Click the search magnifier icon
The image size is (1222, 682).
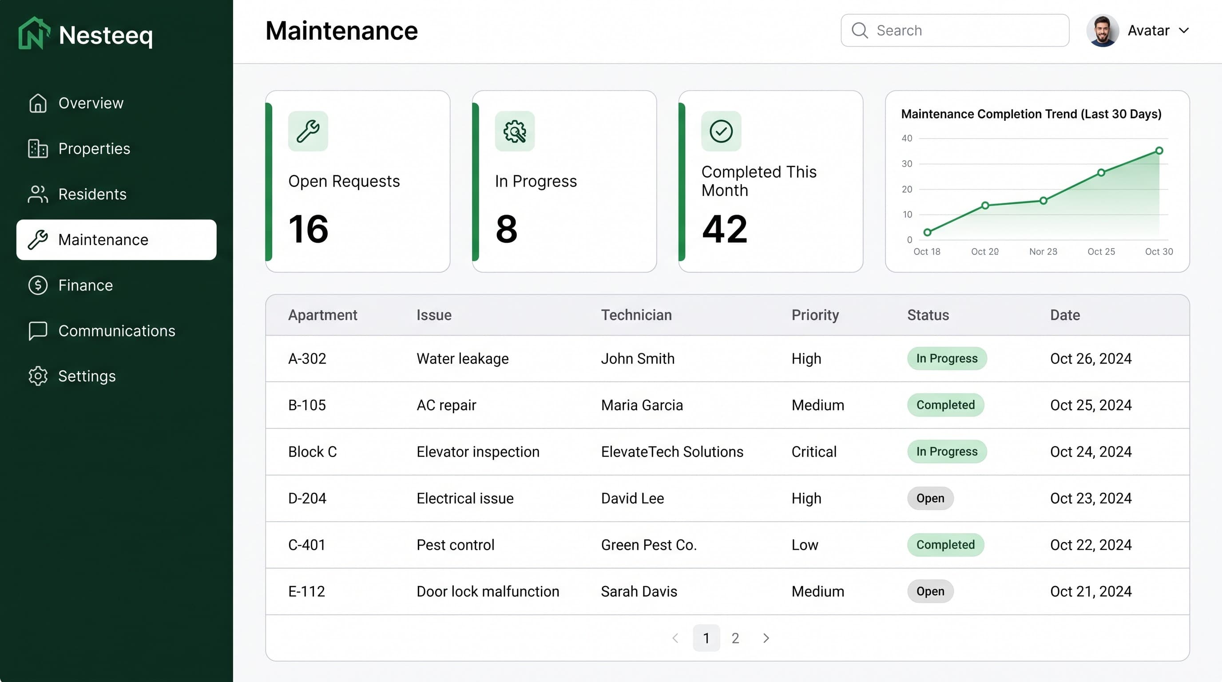click(860, 30)
